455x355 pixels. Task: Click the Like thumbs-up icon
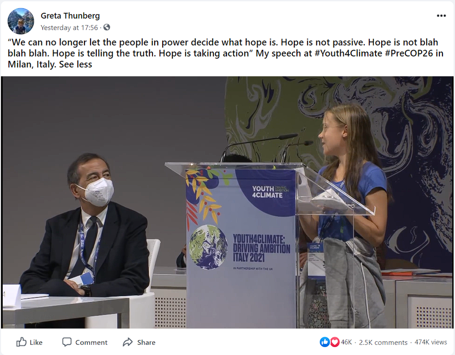point(21,342)
